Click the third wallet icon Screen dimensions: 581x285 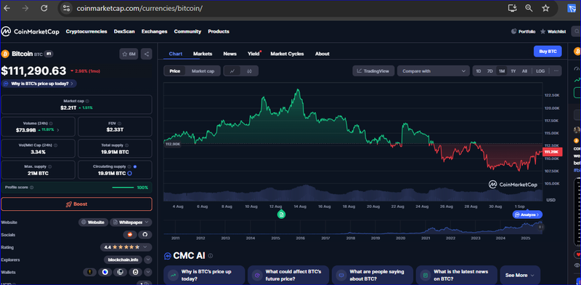[121, 272]
